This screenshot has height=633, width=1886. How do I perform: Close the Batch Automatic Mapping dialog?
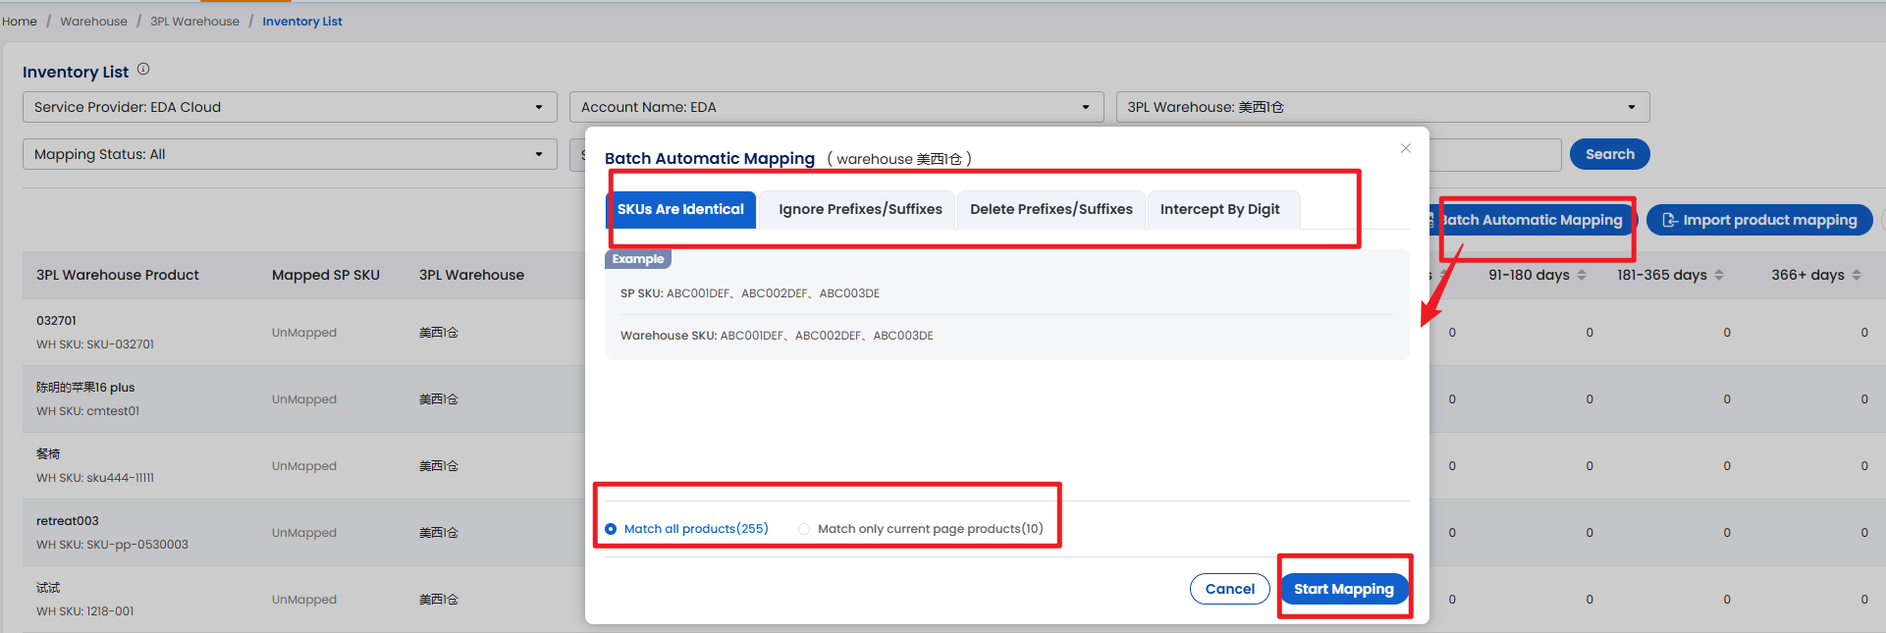coord(1406,148)
